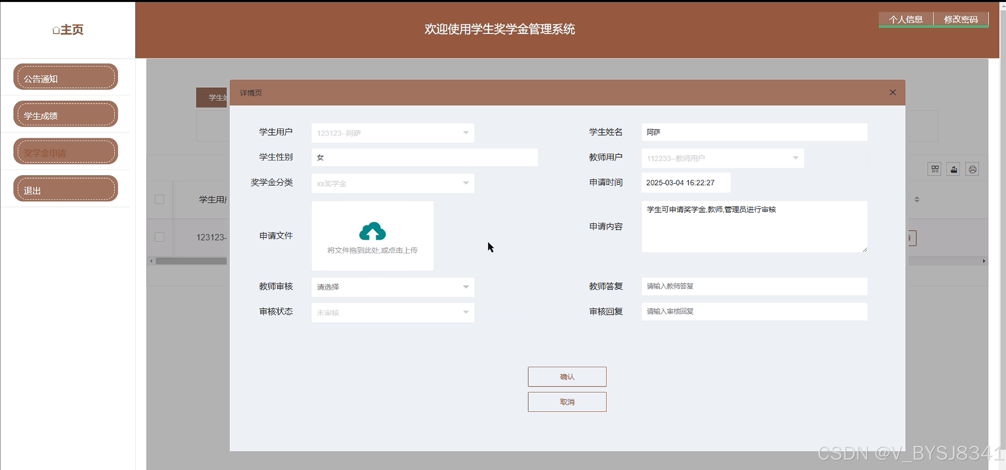1006x470 pixels.
Task: Click 退出 in the sidebar
Action: (x=66, y=188)
